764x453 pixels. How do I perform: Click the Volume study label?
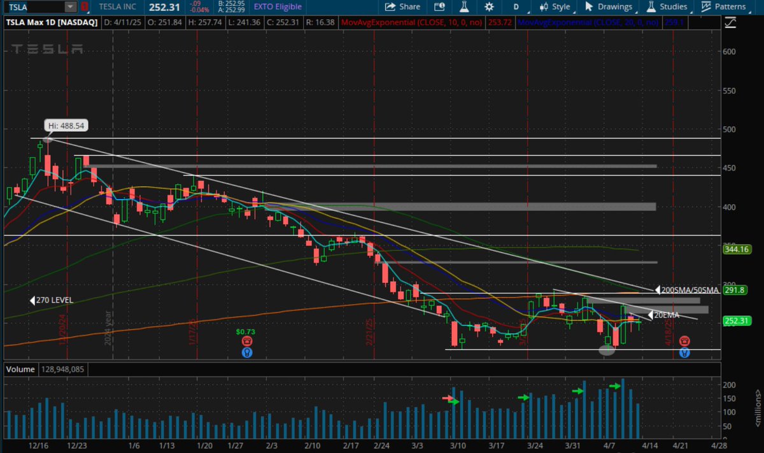pos(19,369)
